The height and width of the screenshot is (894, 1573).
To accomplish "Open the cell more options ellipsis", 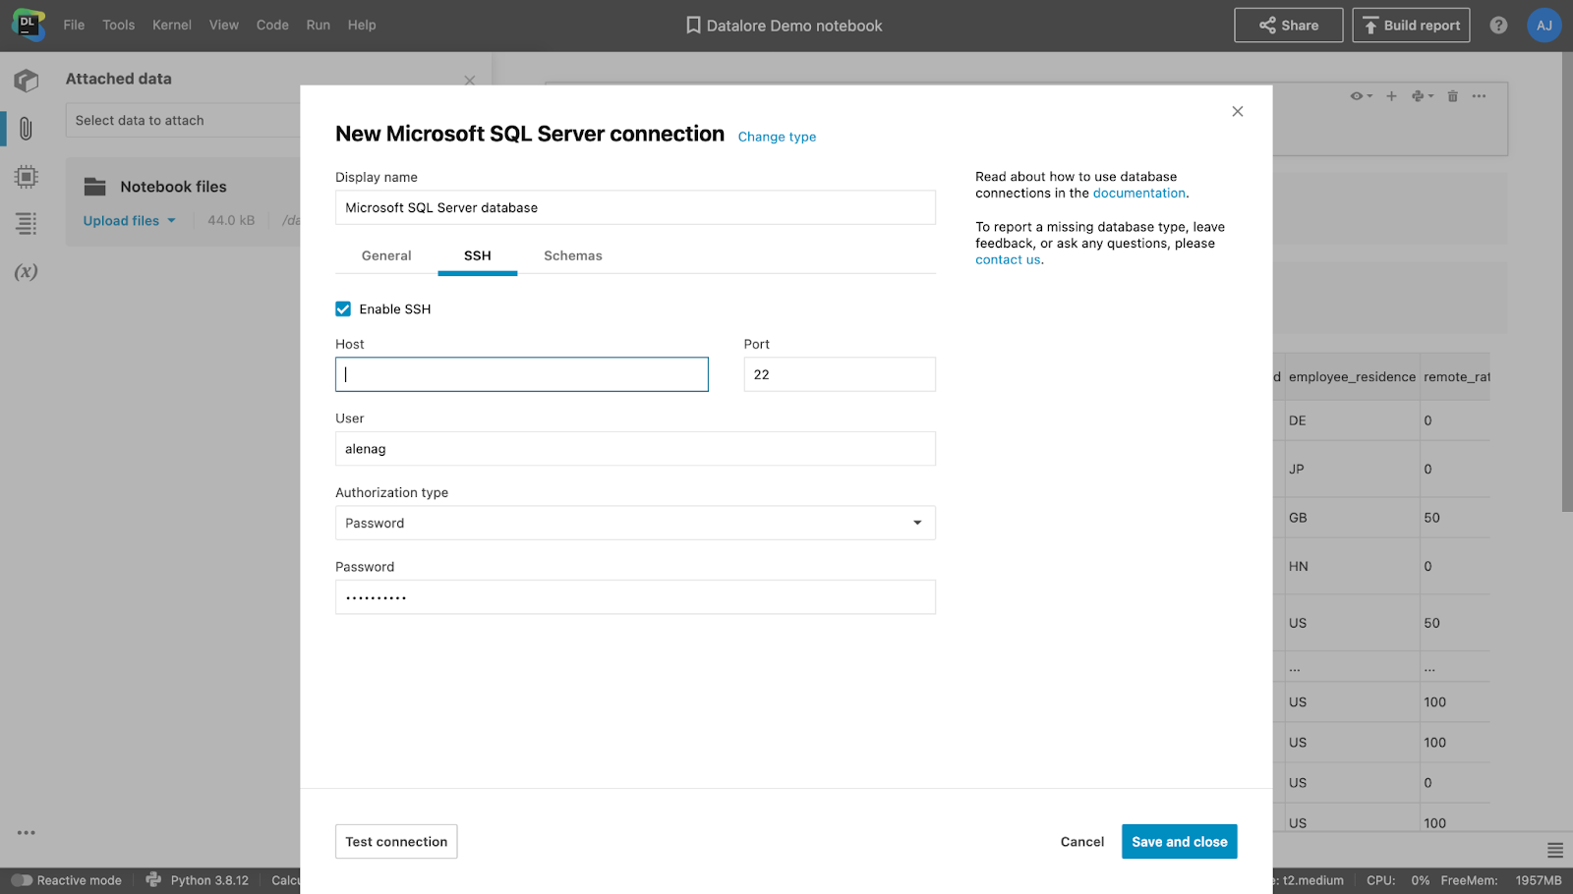I will [x=1480, y=96].
